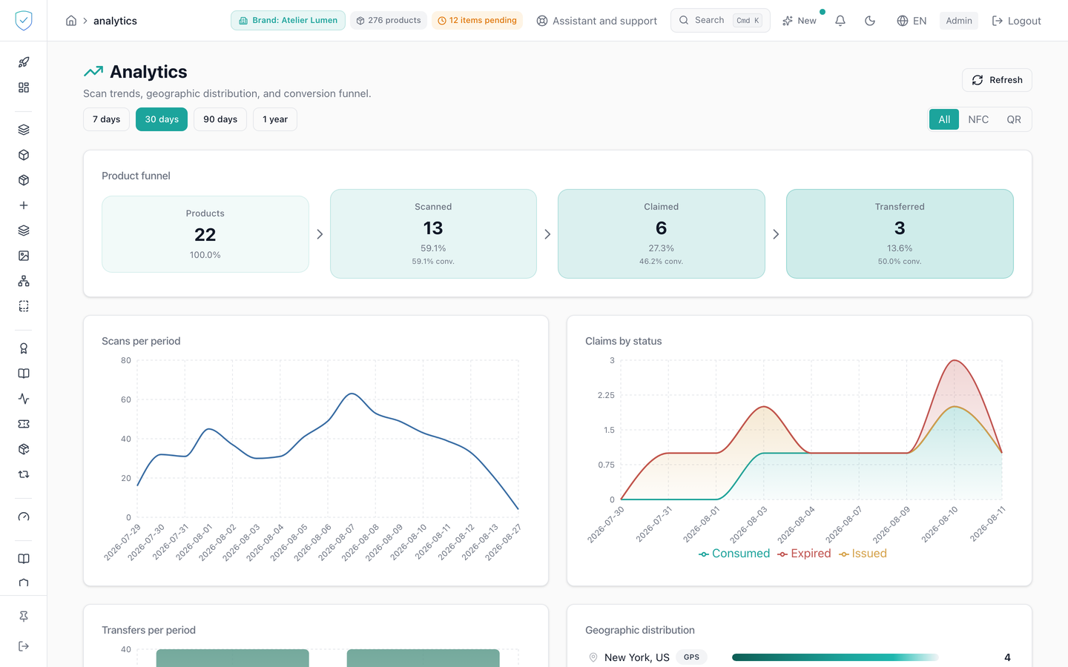Image resolution: width=1068 pixels, height=667 pixels.
Task: Click the dashed square sidebar icon
Action: pyautogui.click(x=24, y=306)
